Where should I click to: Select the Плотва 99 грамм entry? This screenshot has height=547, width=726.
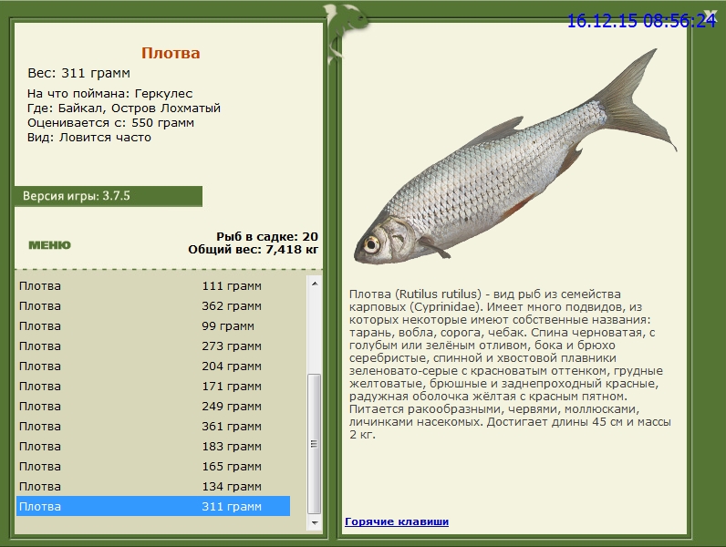153,325
